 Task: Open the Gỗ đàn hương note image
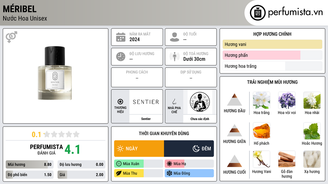point(287,159)
